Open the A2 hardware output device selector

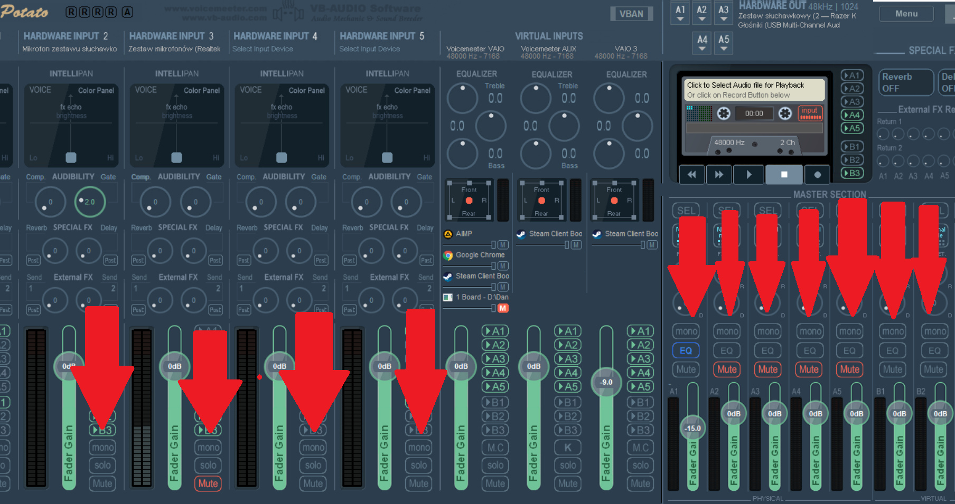tap(701, 13)
